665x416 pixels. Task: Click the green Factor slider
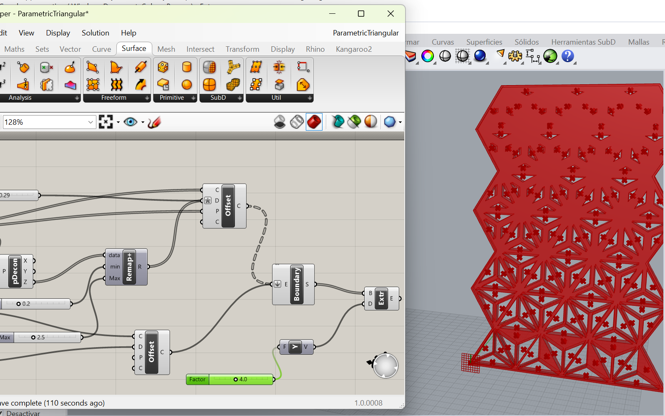241,379
